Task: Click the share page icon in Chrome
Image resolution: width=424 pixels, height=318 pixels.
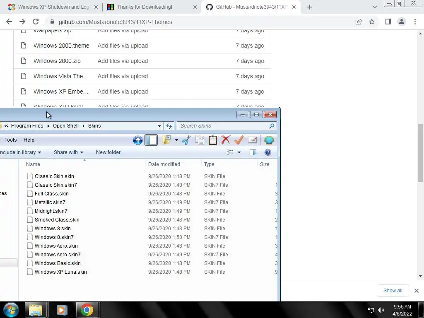Action: coord(359,22)
